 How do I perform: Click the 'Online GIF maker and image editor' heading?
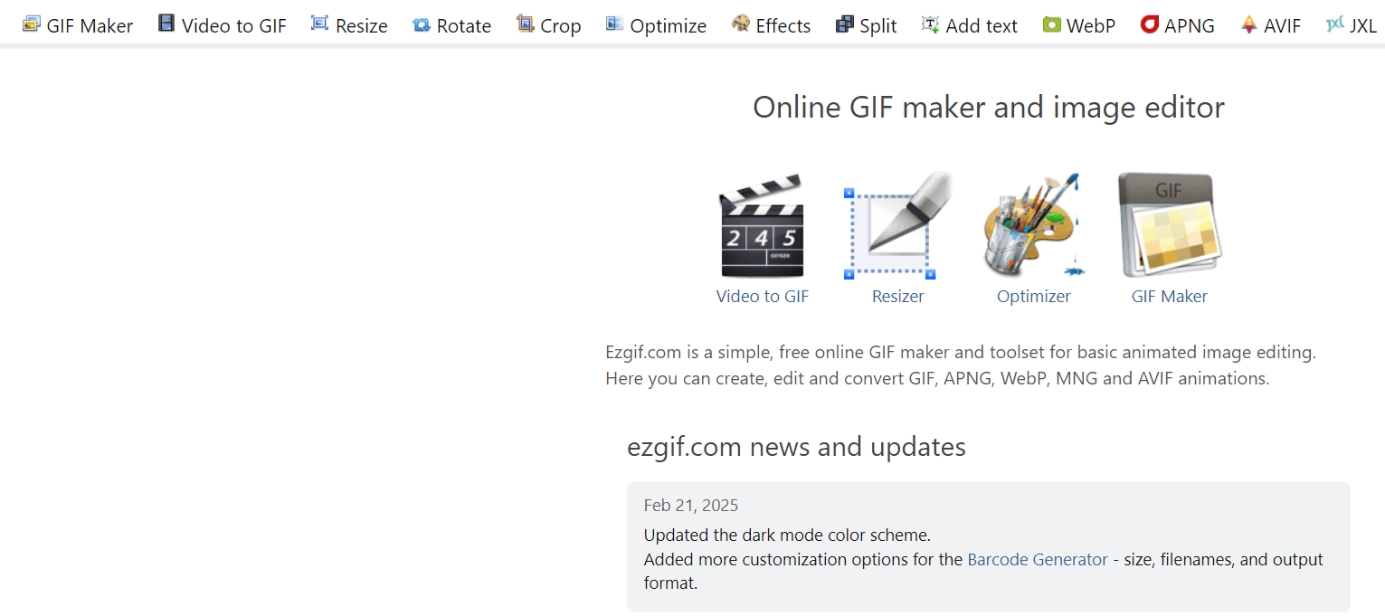coord(989,108)
